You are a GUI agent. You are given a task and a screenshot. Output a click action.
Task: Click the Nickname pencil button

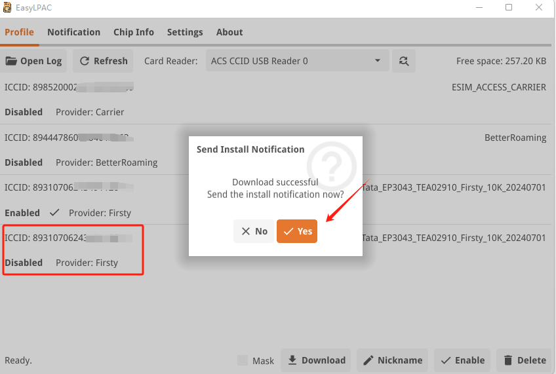(392, 360)
